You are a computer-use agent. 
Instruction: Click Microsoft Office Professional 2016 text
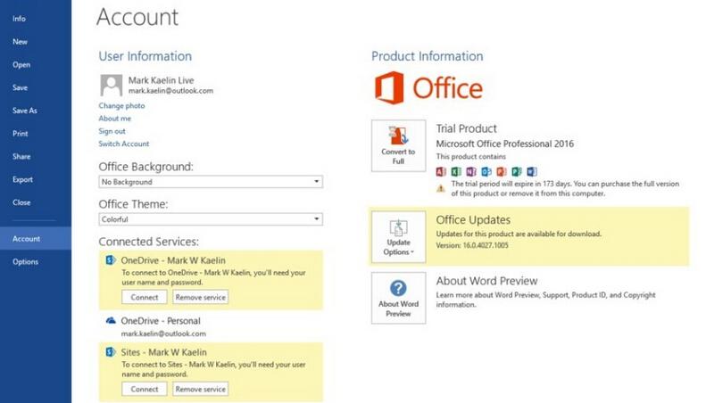click(x=505, y=144)
